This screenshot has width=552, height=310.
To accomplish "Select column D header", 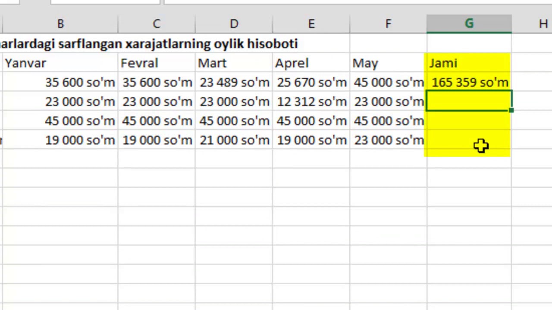I will tap(234, 24).
